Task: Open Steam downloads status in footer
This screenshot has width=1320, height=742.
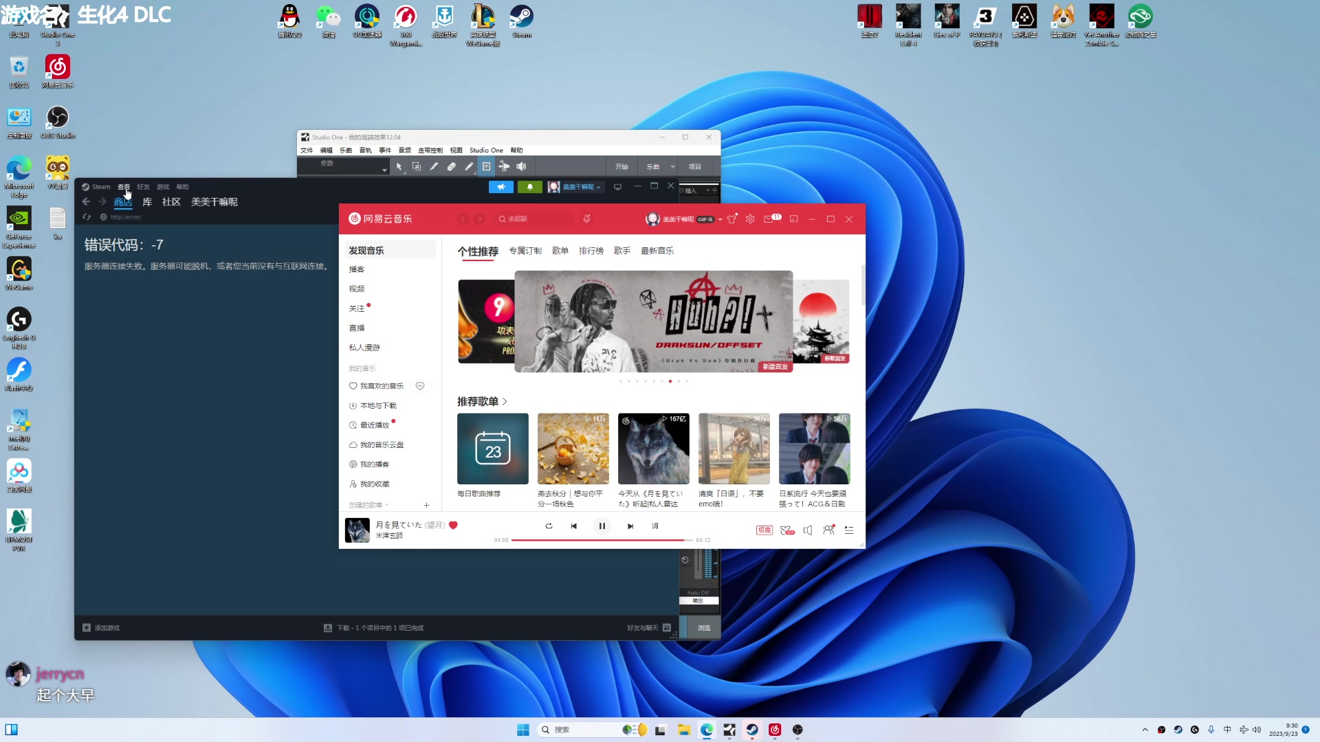Action: 373,628
